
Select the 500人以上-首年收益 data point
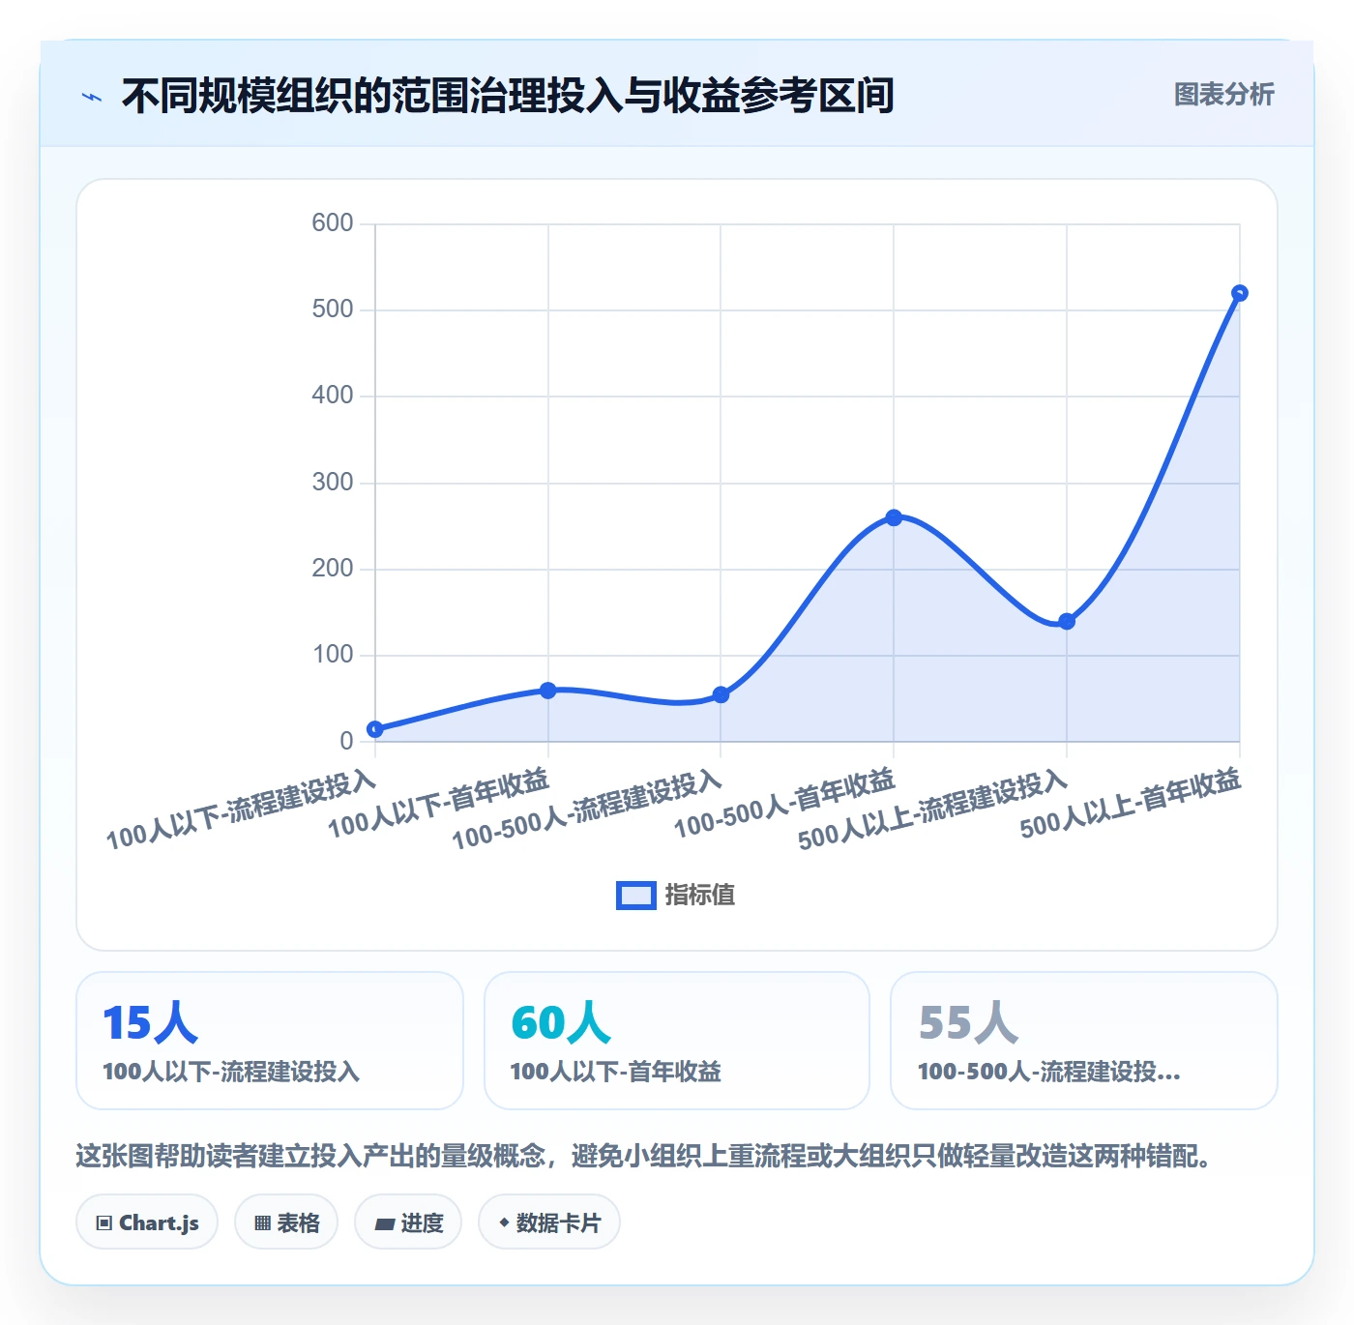point(1239,293)
